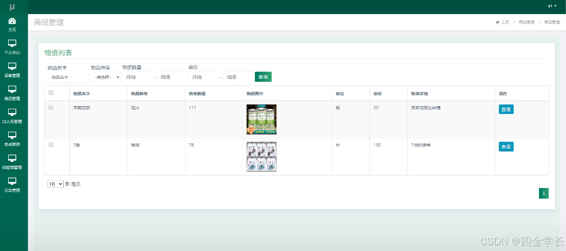Expand the a1 user menu
566x251 pixels.
pyautogui.click(x=553, y=6)
